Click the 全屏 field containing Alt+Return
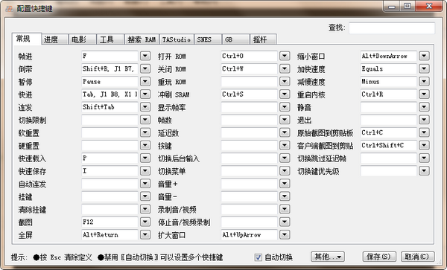The width and height of the screenshot is (447, 270). [x=110, y=235]
